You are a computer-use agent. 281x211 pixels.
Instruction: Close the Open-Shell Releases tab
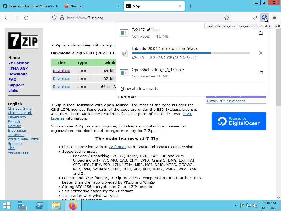57,6
